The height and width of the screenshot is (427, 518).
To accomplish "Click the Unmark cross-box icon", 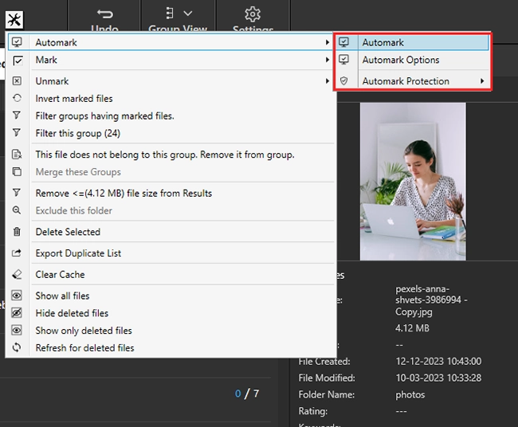I will (x=17, y=81).
